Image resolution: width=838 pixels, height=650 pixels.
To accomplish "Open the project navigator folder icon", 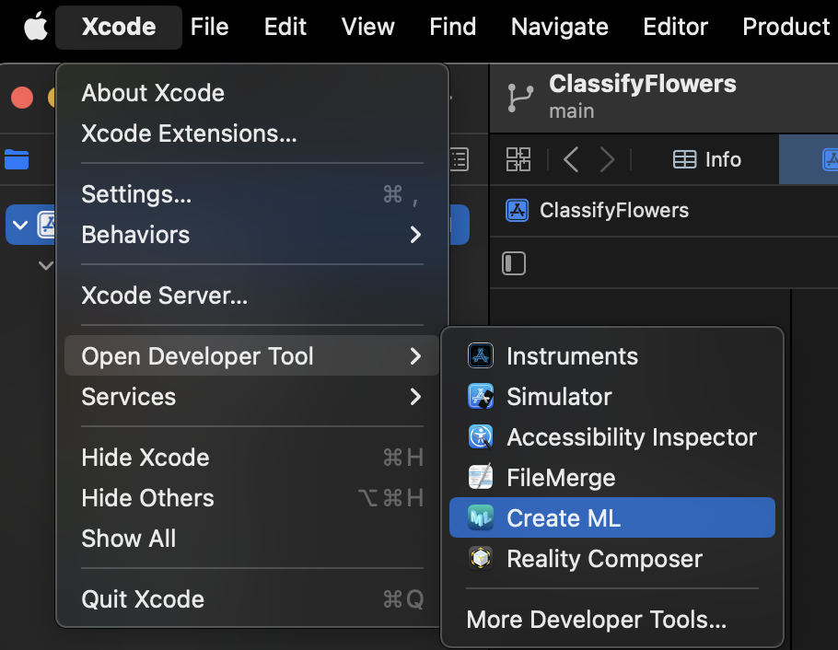I will pos(17,159).
